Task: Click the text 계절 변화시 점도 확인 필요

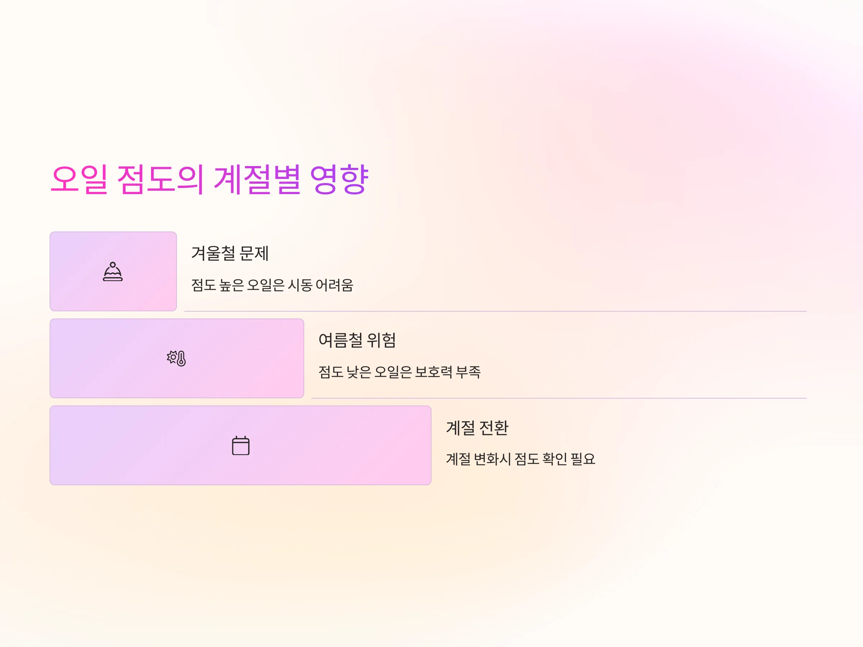Action: pyautogui.click(x=520, y=459)
